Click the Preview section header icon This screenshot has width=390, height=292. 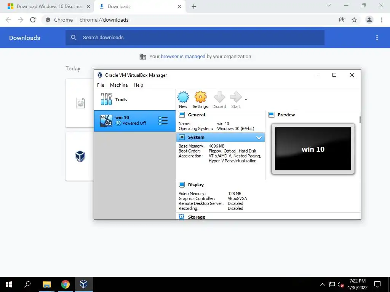coord(271,115)
